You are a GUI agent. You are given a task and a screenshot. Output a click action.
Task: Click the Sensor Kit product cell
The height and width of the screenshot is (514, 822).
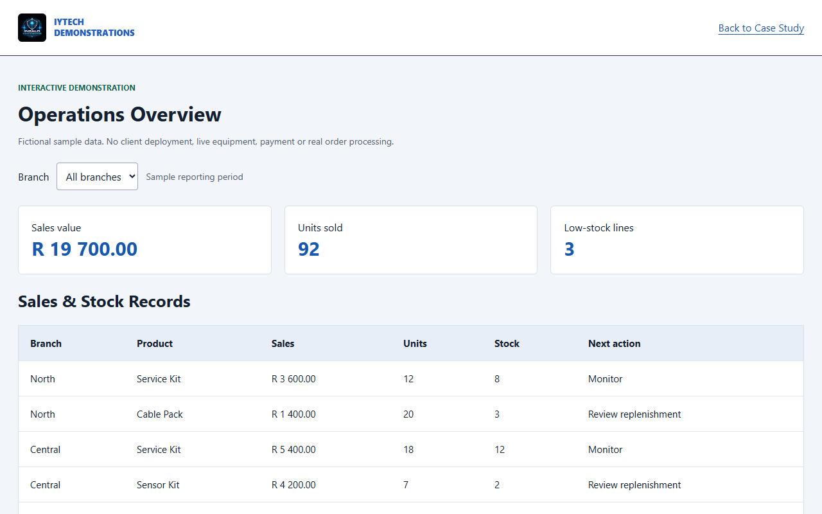tap(158, 485)
